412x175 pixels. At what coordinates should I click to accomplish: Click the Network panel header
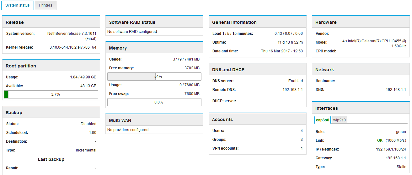pyautogui.click(x=361, y=70)
